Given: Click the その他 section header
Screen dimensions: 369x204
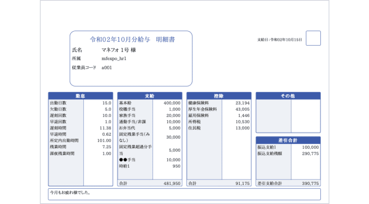Looking at the screenshot, I should pyautogui.click(x=288, y=96).
